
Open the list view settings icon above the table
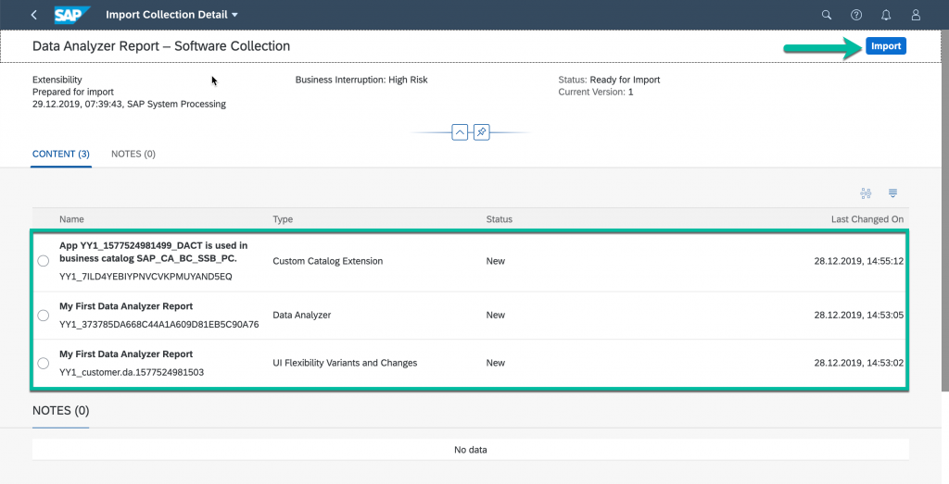point(892,193)
